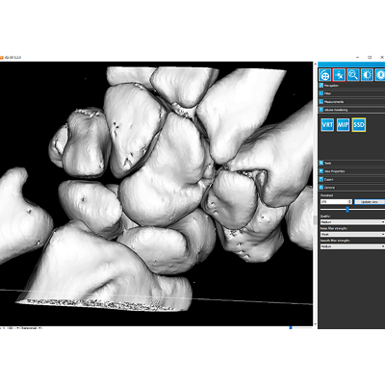This screenshot has height=385, width=385.
Task: Open the Quality dropdown
Action: point(352,222)
